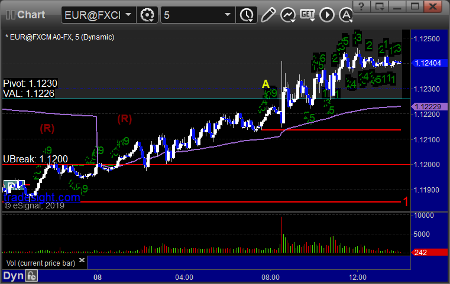This screenshot has width=450, height=284.
Task: Click the 1.12100 price axis label
Action: 427,139
